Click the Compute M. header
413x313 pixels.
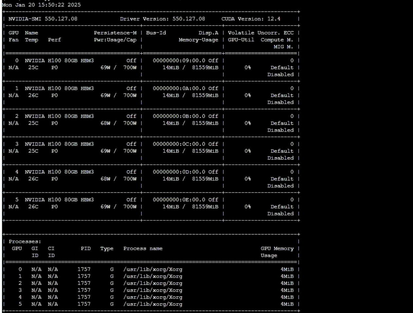point(277,40)
